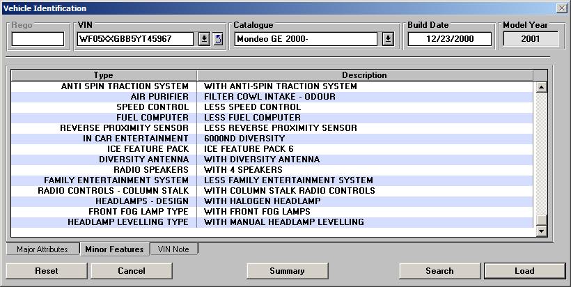Select the Minor Features tab

[x=114, y=249]
